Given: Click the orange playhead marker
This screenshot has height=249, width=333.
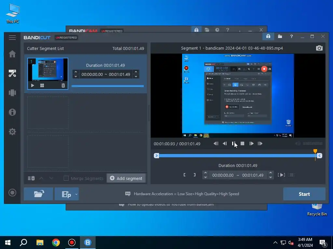Looking at the screenshot, I should [315, 151].
